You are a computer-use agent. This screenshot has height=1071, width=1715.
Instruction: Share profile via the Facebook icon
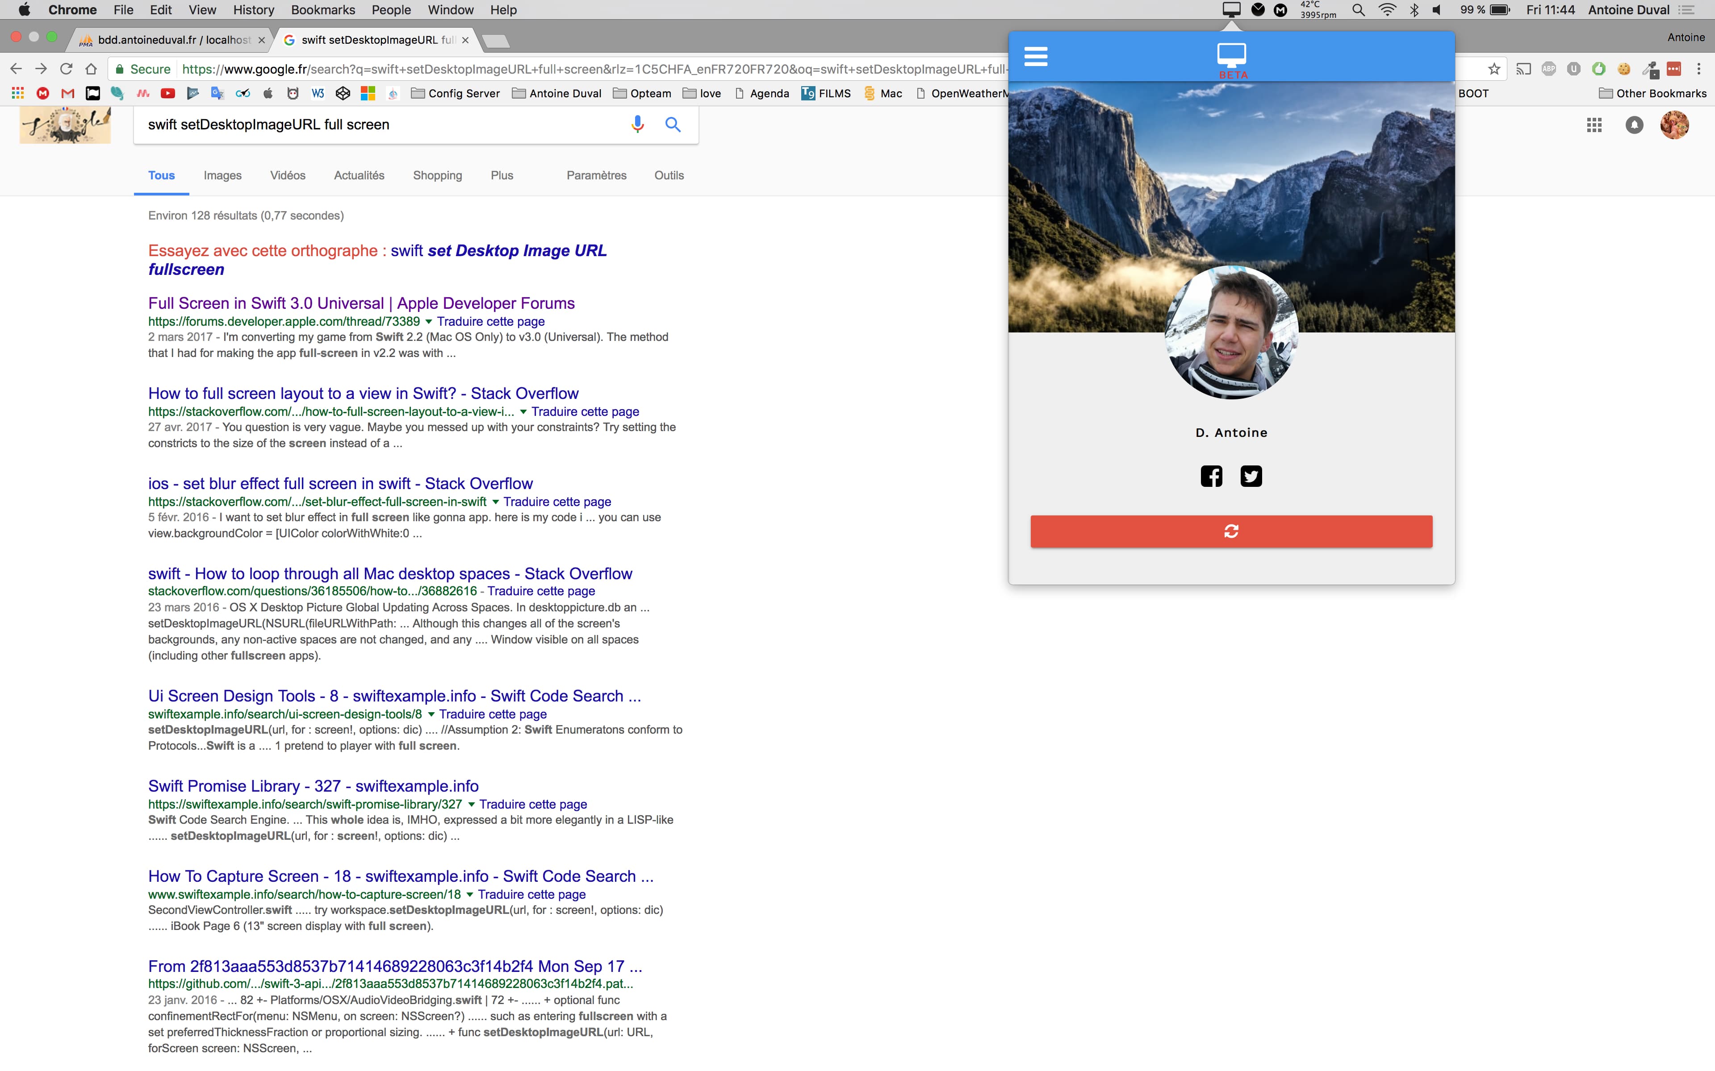click(x=1211, y=476)
